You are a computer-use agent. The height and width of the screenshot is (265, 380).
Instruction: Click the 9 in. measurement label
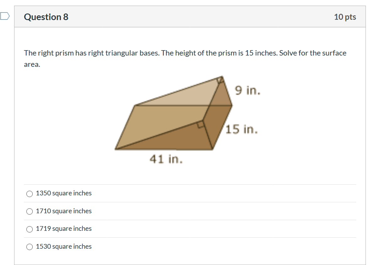tap(247, 91)
